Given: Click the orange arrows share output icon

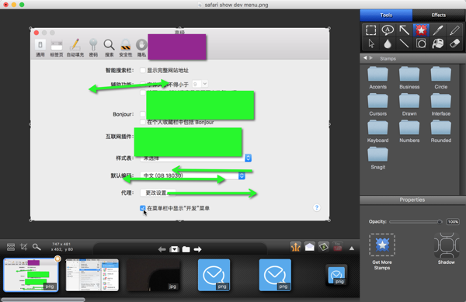Looking at the screenshot, I should coord(295,247).
